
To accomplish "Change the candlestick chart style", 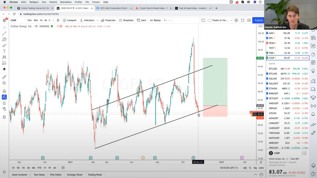I will tap(58, 20).
